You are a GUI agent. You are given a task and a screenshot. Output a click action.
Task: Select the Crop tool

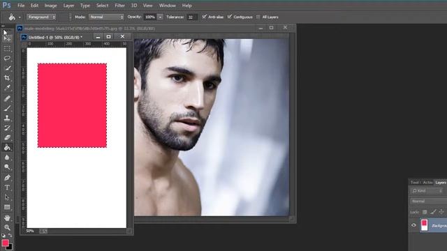point(7,78)
